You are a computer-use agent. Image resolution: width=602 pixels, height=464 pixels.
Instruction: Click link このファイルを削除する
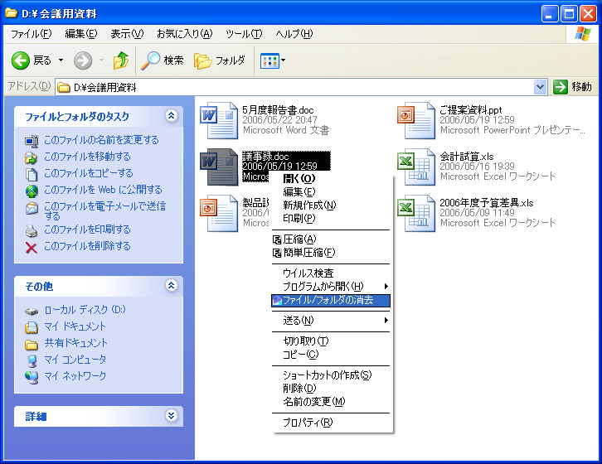tap(87, 246)
